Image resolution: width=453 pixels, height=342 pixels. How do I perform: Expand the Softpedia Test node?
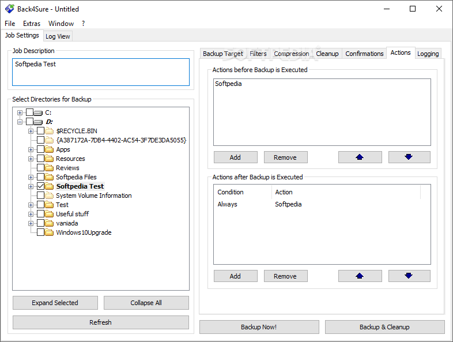31,186
